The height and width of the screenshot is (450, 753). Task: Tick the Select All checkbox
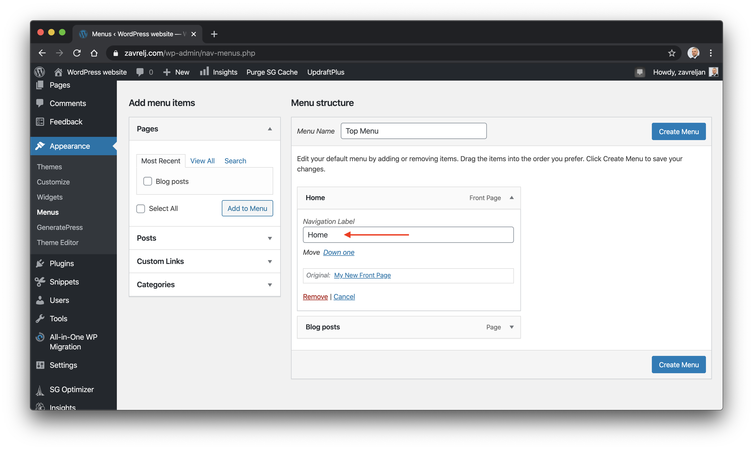pyautogui.click(x=141, y=209)
